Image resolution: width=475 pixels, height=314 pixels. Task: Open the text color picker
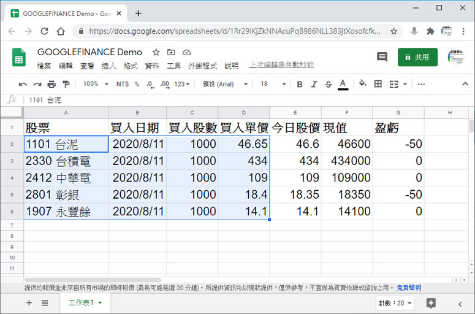tap(343, 84)
